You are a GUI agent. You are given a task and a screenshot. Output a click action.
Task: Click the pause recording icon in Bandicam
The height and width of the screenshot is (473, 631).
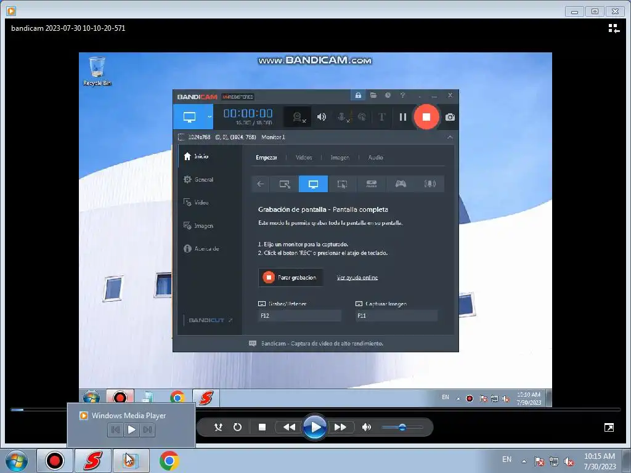pyautogui.click(x=402, y=117)
